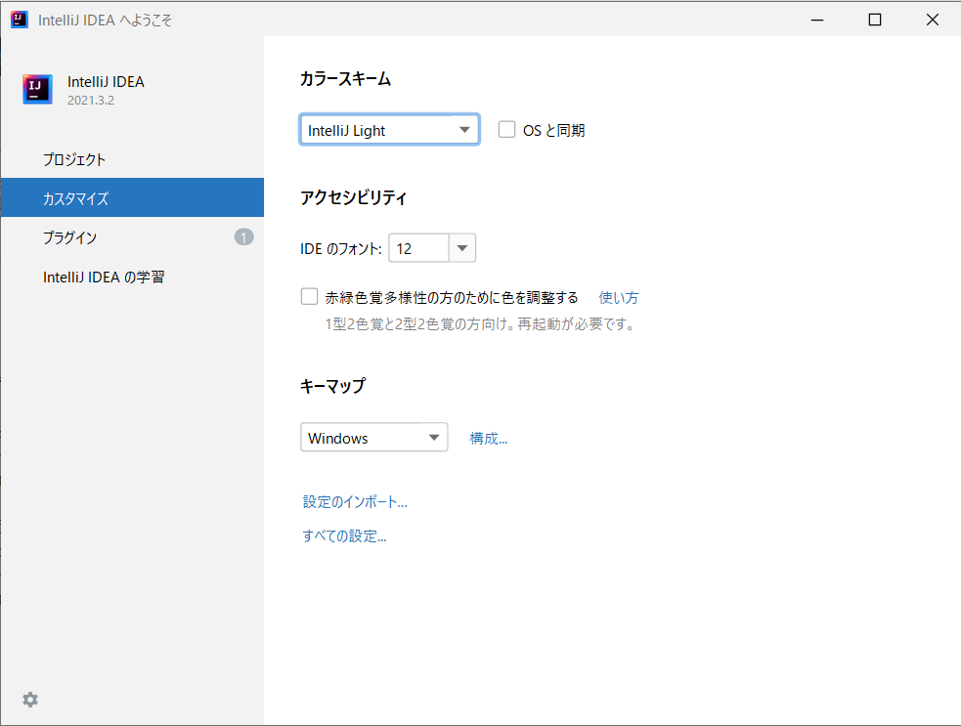961x726 pixels.
Task: Enable the OS と同期 checkbox
Action: (506, 129)
